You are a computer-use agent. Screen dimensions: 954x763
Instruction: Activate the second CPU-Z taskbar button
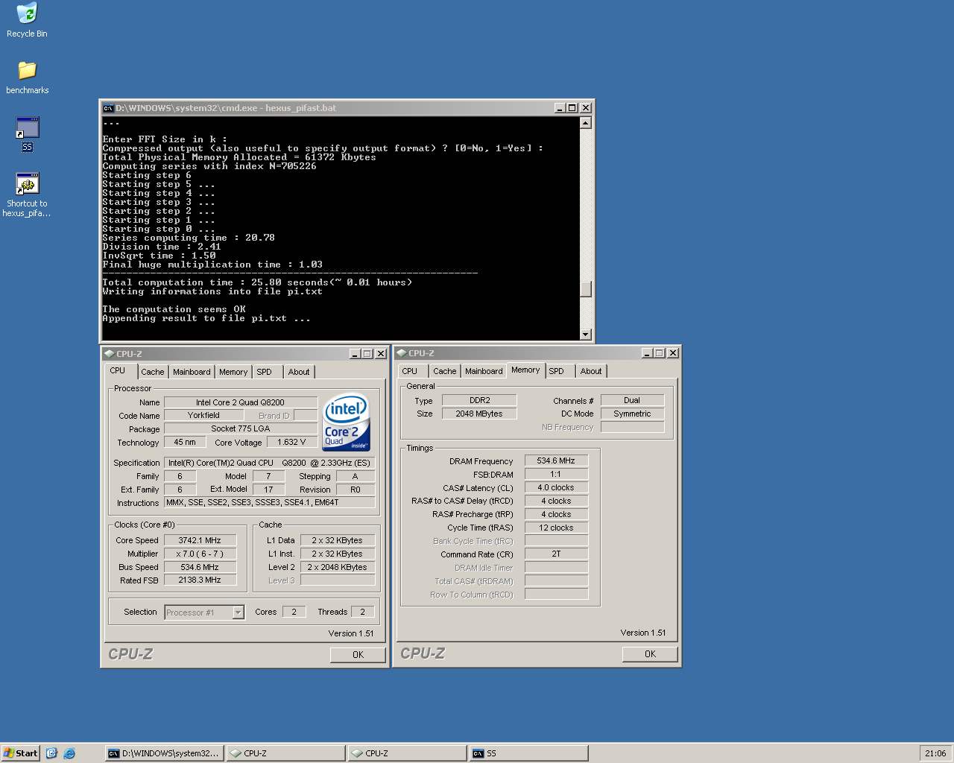coord(408,753)
